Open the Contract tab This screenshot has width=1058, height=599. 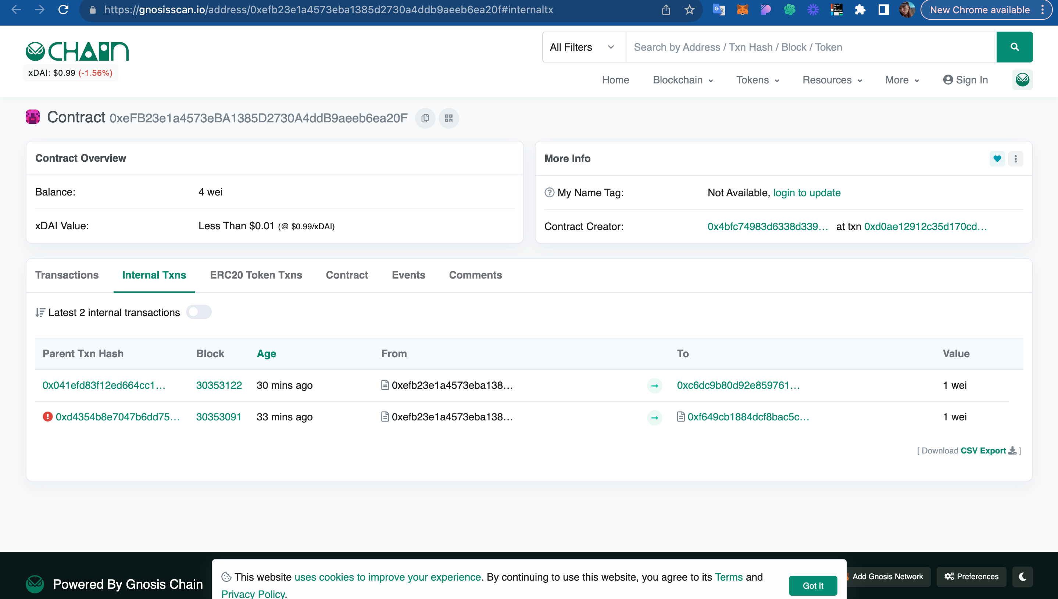[347, 275]
